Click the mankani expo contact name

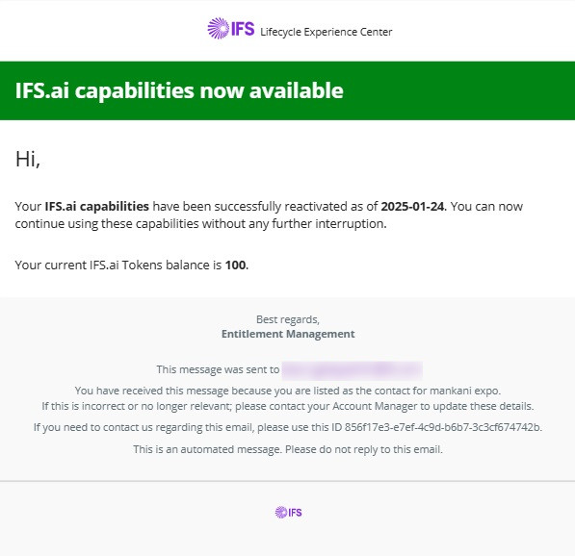(464, 391)
